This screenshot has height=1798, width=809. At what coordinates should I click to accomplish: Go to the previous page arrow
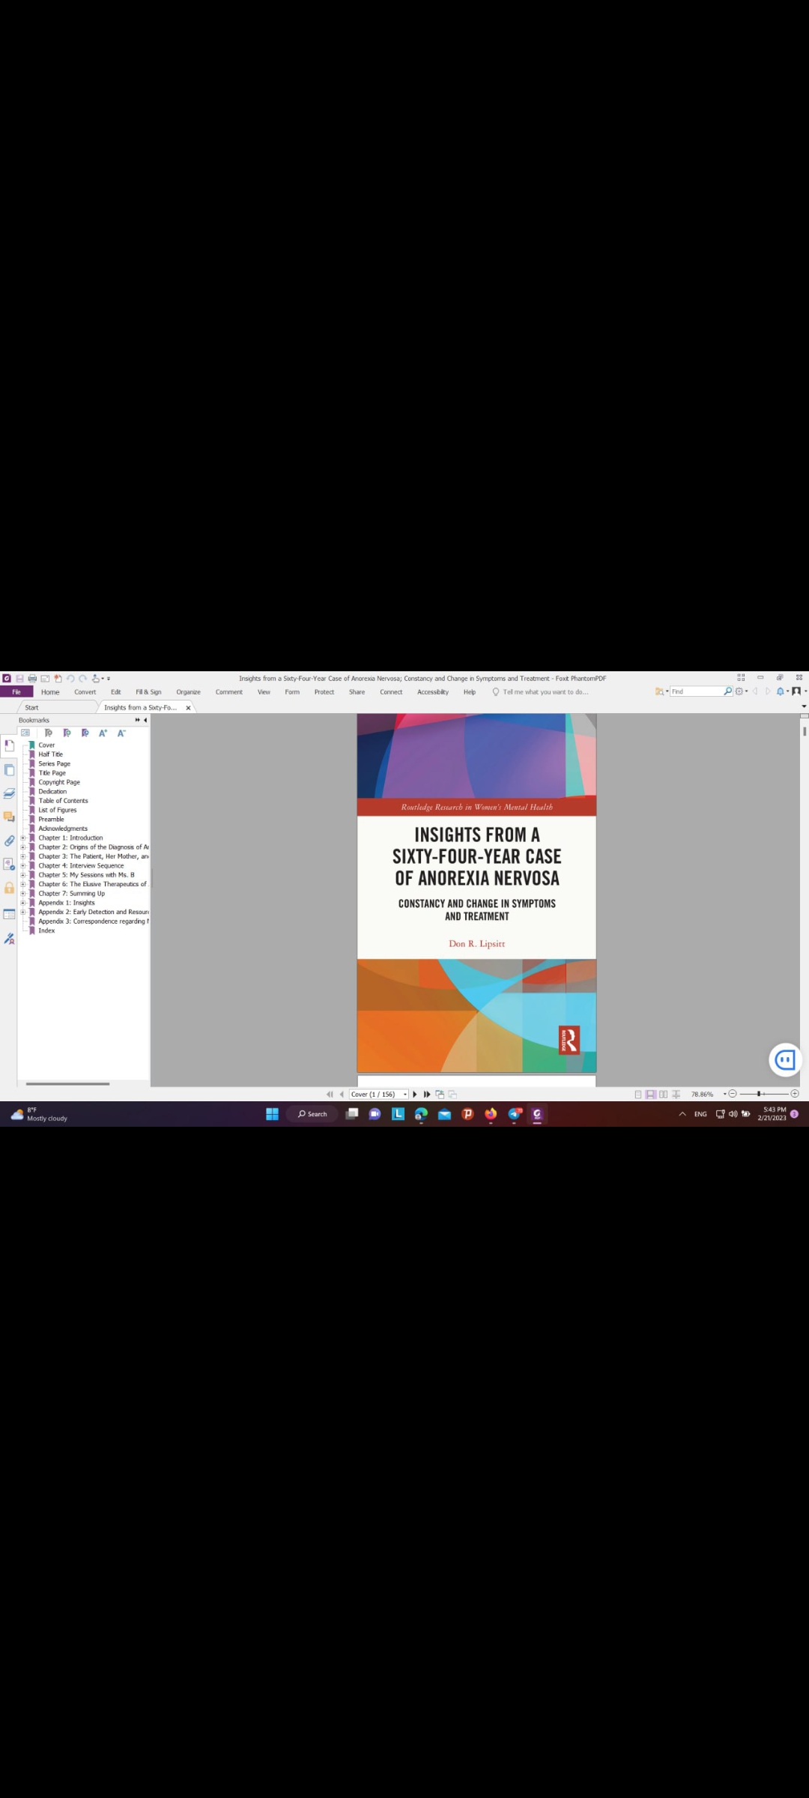[342, 1094]
